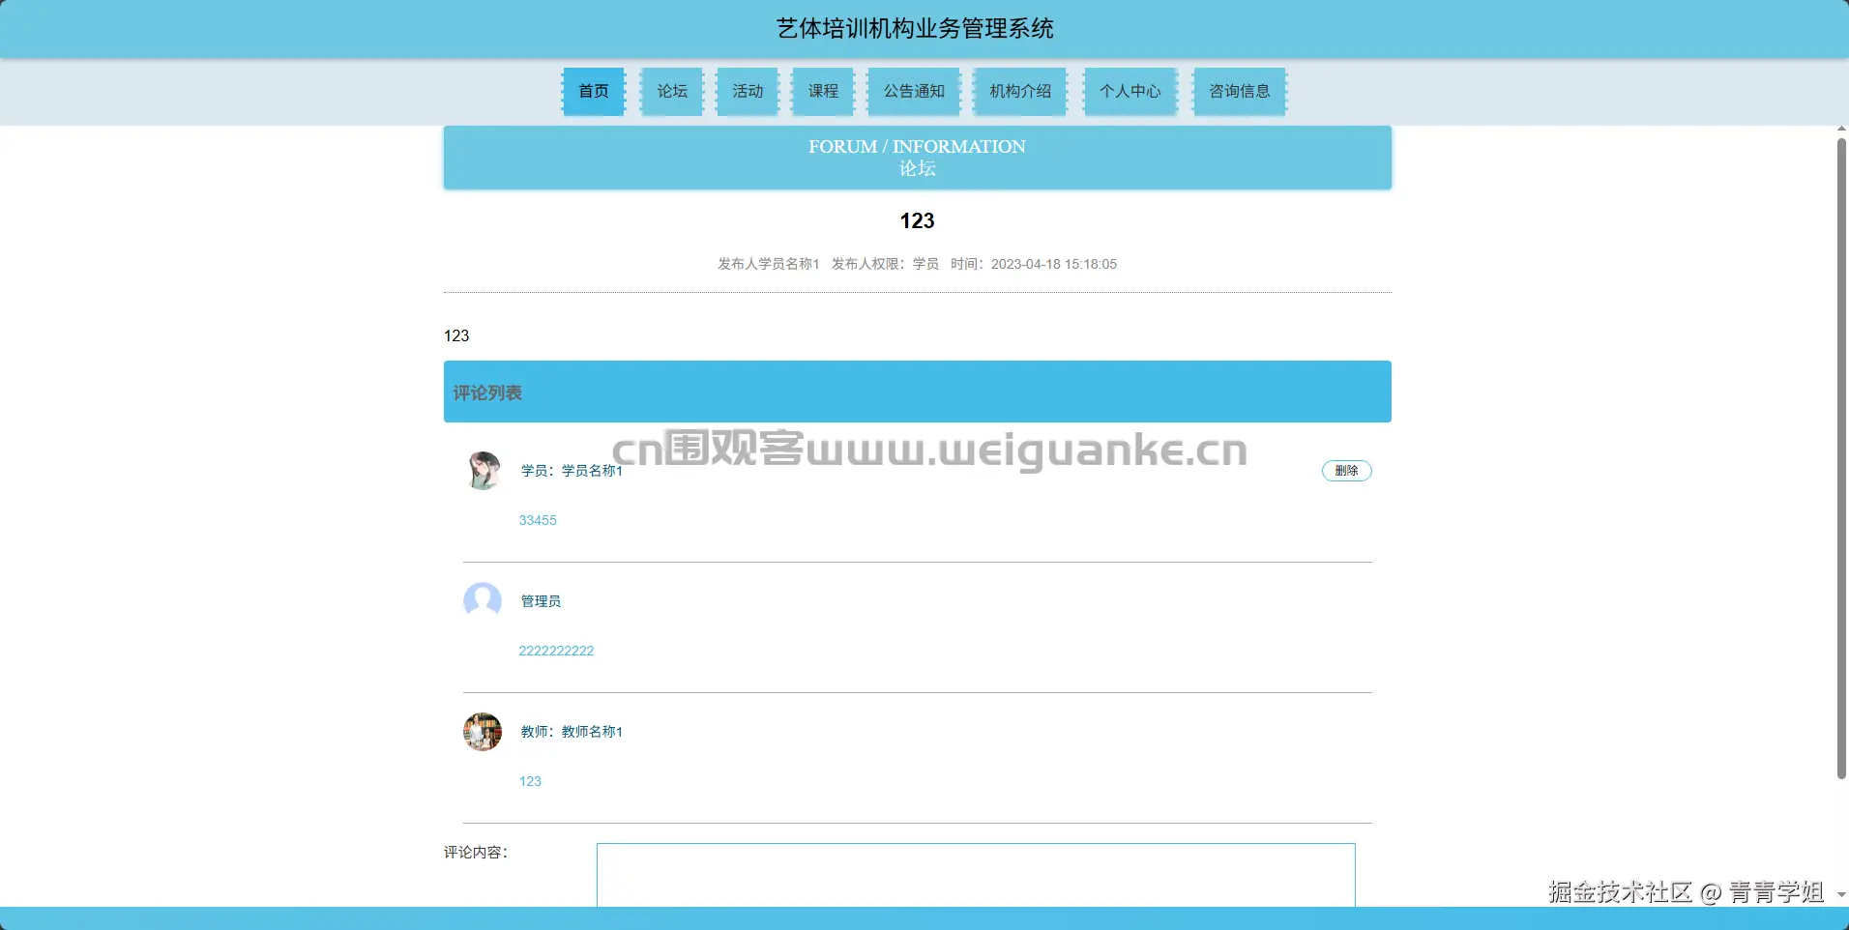Click the scrollbar down arrow

(1841, 895)
